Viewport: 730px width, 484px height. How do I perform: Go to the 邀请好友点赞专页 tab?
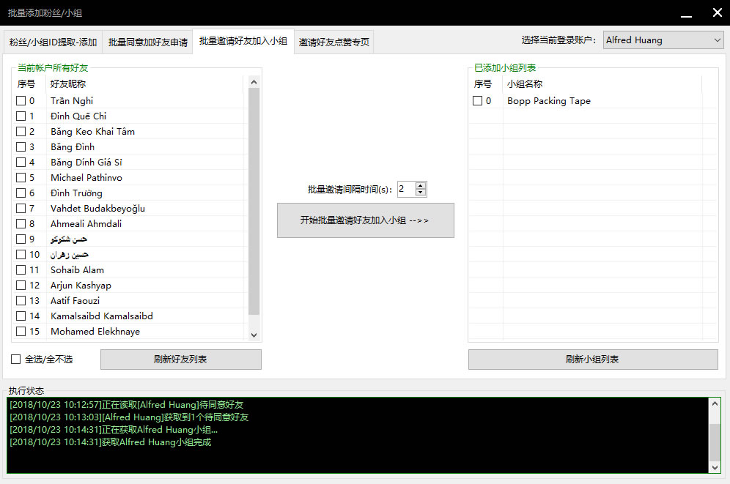point(333,42)
